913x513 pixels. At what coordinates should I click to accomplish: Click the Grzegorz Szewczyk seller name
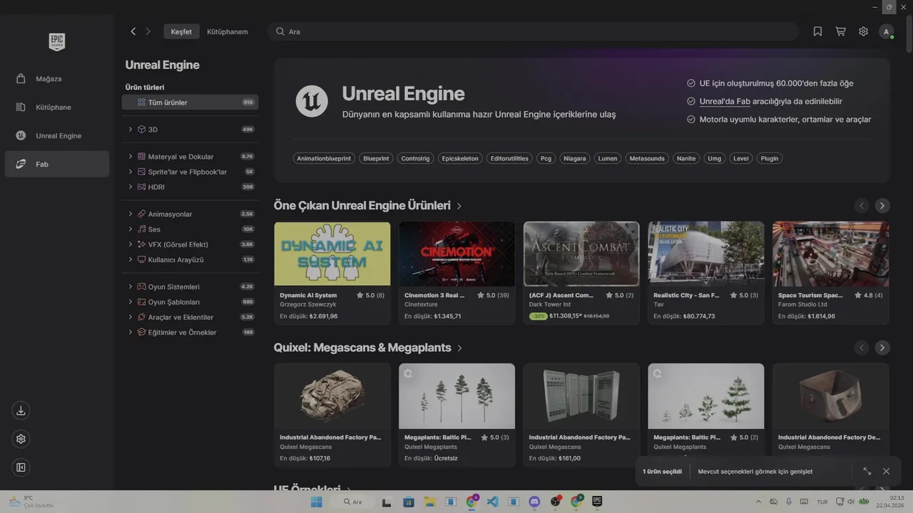pos(308,304)
